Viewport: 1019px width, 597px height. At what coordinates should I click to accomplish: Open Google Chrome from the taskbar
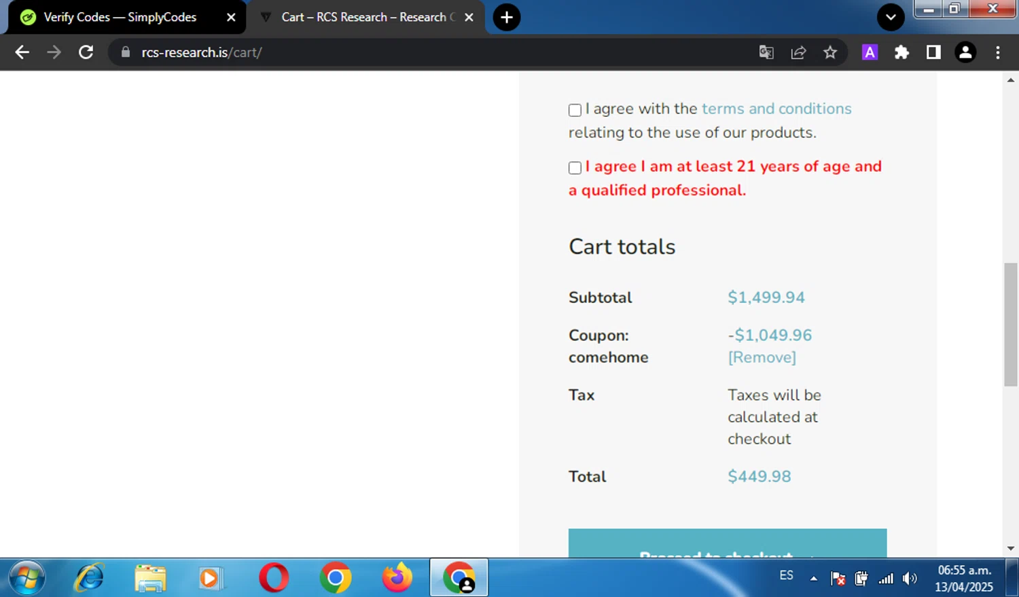(x=336, y=579)
